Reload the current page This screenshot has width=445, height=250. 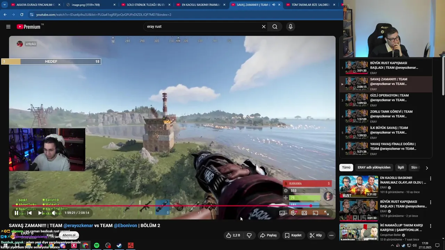click(22, 15)
